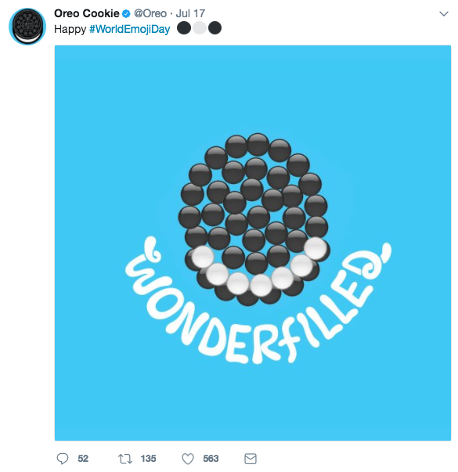
Task: Click the 563 likes count
Action: click(211, 459)
